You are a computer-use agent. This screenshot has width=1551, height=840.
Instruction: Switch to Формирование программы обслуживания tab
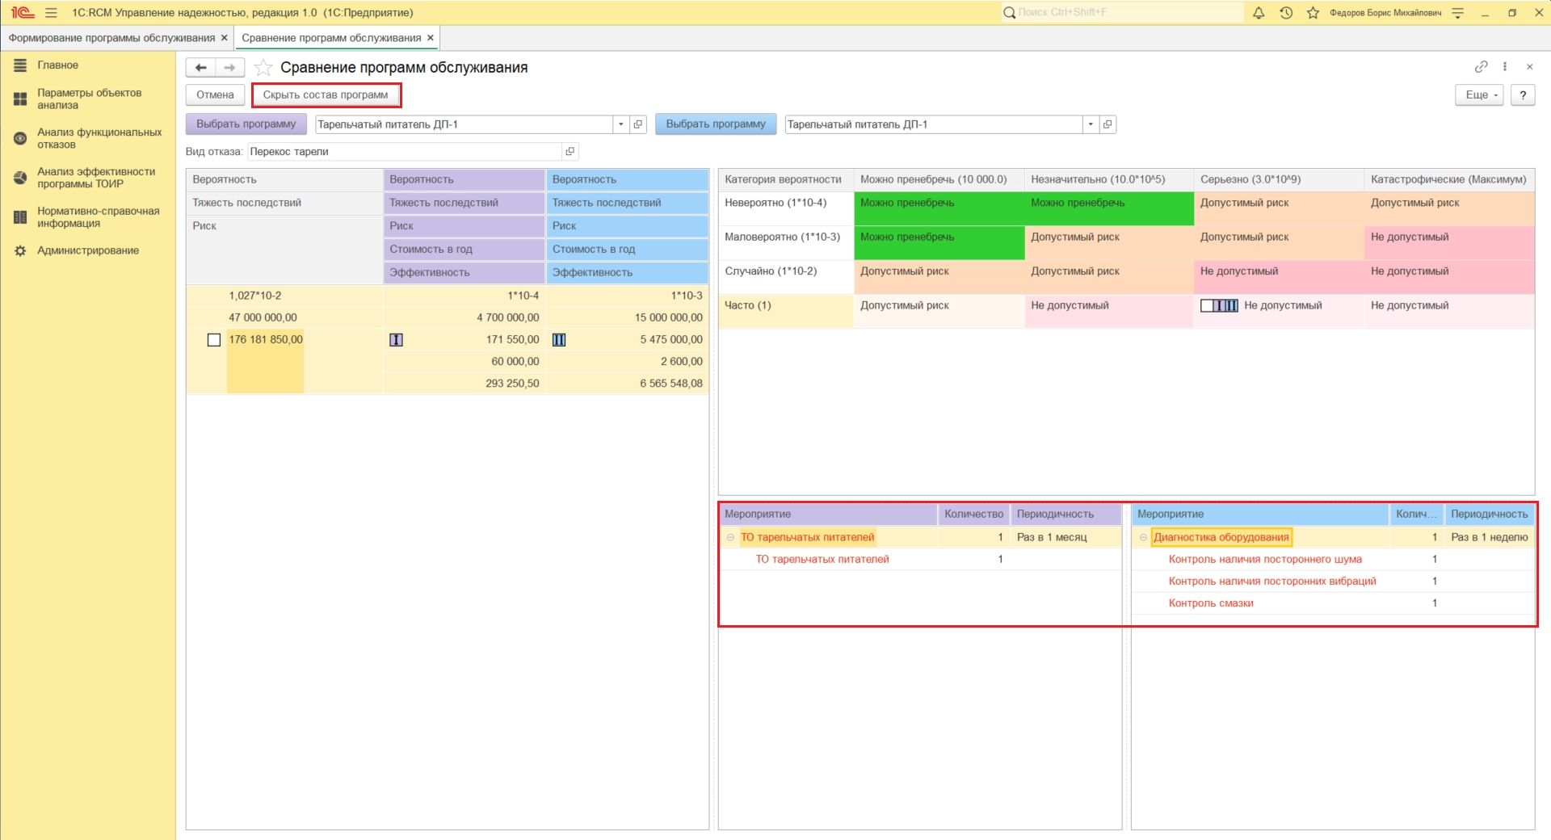click(111, 38)
